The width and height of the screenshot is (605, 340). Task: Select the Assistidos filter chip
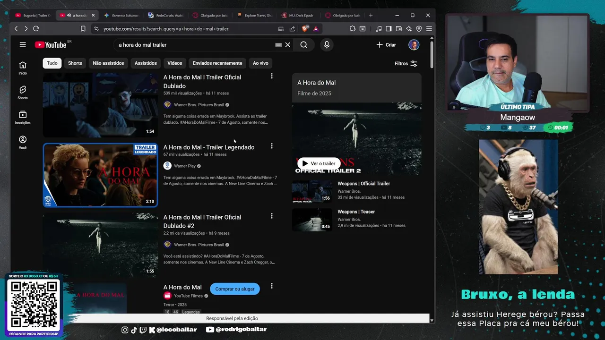click(x=146, y=63)
